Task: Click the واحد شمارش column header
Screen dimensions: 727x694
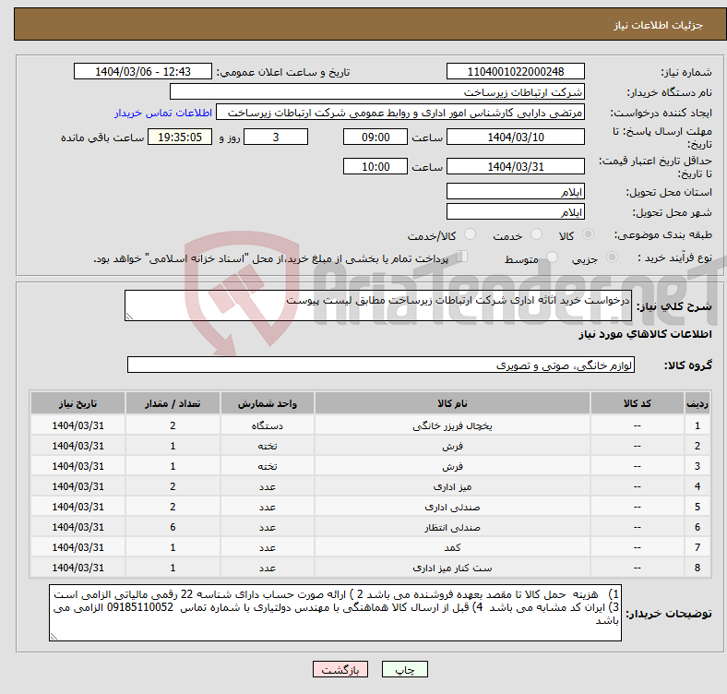Action: click(x=268, y=403)
